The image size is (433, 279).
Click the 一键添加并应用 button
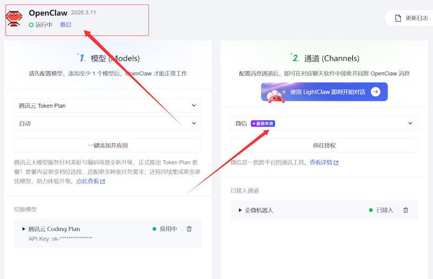(x=108, y=145)
